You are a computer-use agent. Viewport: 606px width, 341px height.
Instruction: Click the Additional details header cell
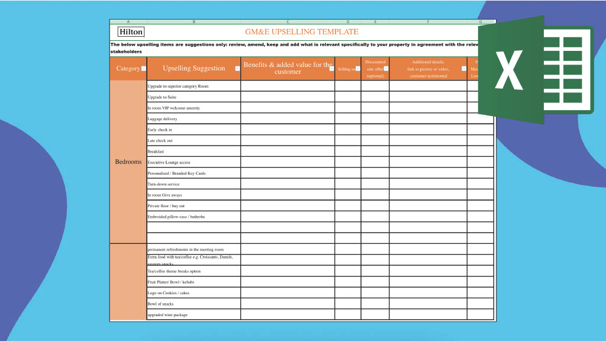click(428, 69)
